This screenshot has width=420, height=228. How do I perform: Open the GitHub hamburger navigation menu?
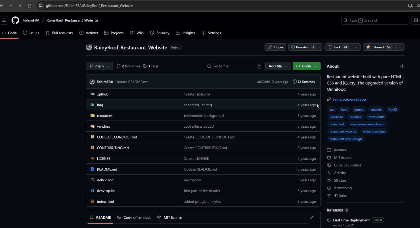coord(4,20)
